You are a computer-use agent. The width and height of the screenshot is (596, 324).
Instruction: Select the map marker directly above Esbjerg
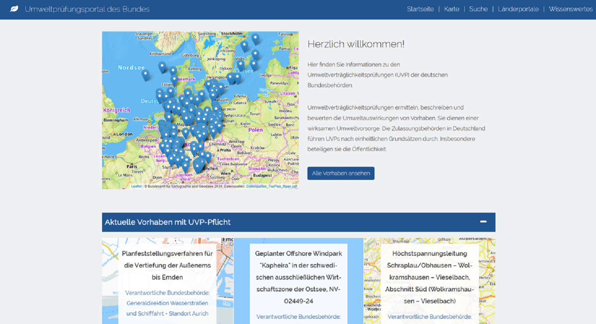pyautogui.click(x=174, y=79)
